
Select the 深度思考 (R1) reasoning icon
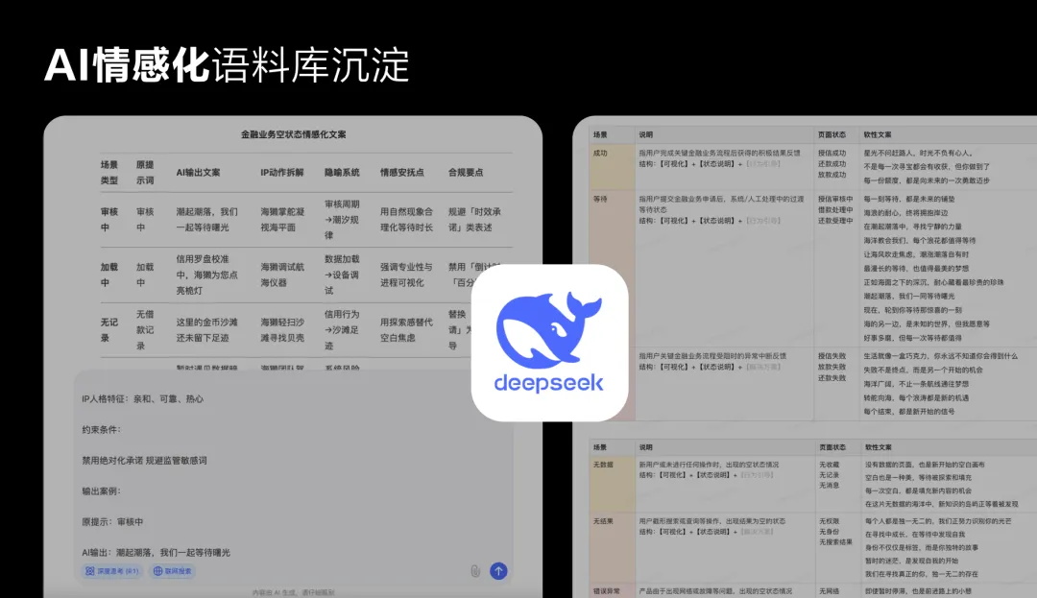coord(89,570)
